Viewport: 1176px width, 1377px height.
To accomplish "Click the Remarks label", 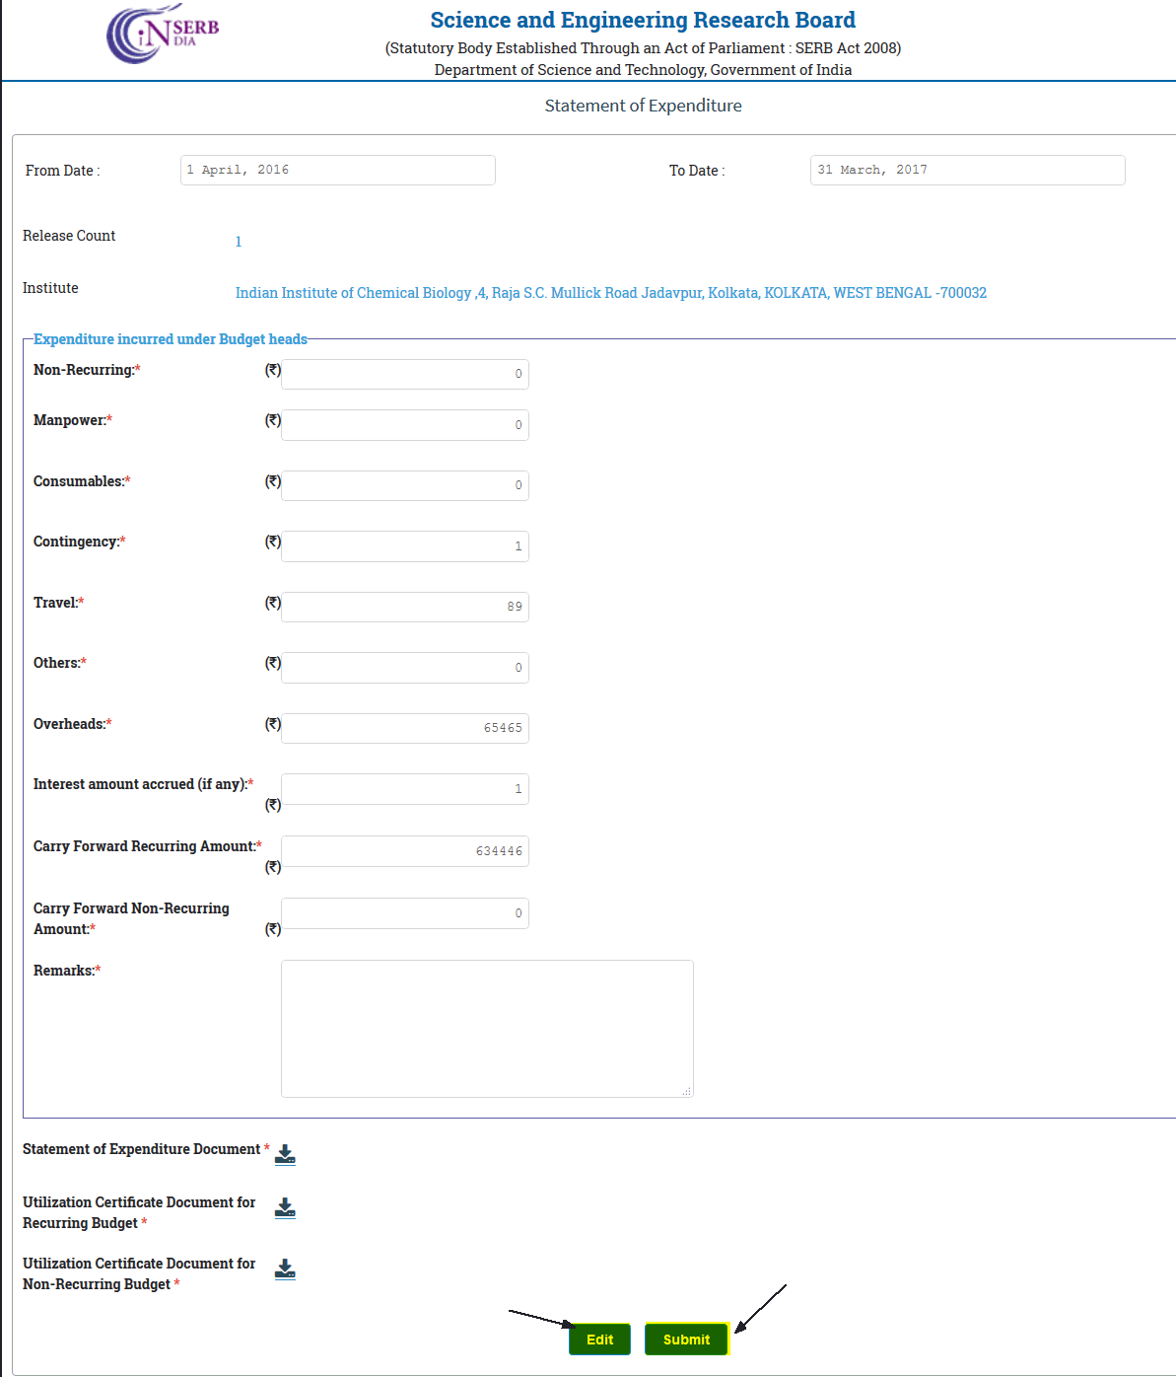I will (67, 971).
